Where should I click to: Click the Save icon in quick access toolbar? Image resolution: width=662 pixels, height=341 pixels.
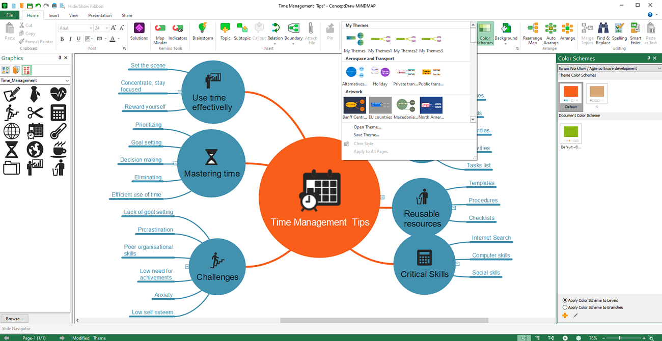point(30,6)
